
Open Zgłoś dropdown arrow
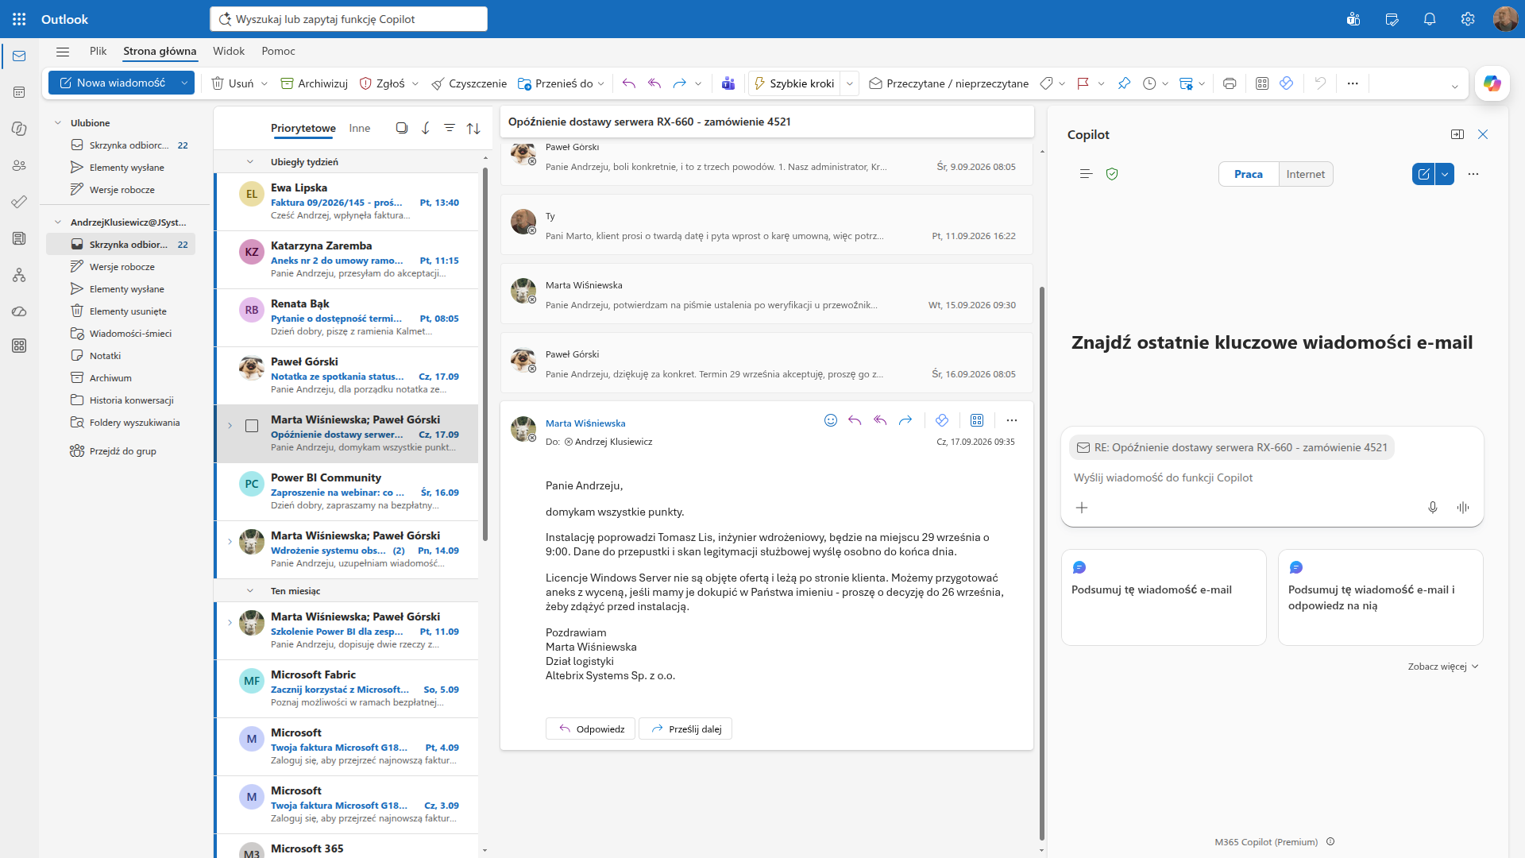[x=415, y=83]
